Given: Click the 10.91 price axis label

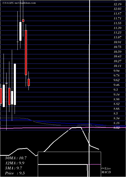Looking at the screenshot, I should (x=117, y=42).
